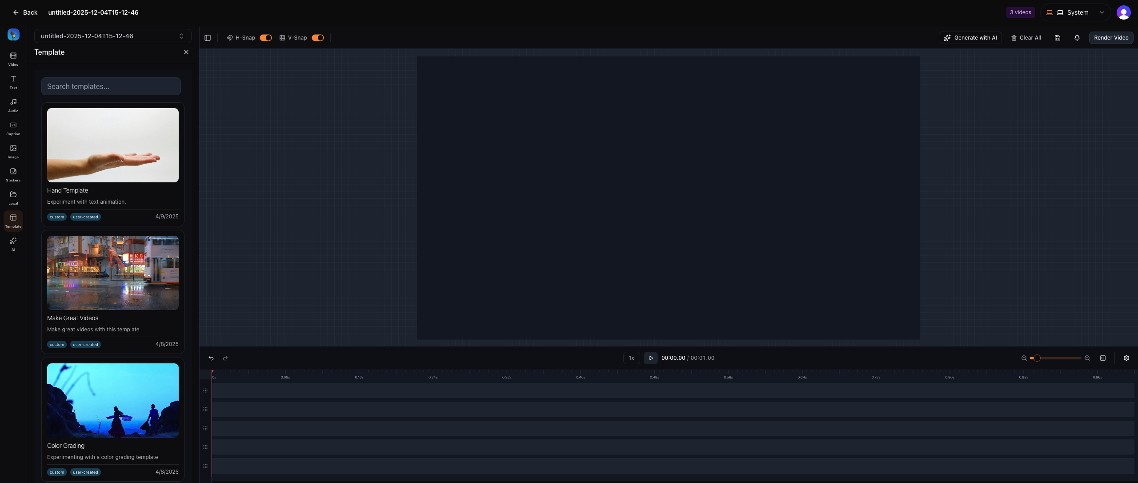Switch to the Local files tab
The width and height of the screenshot is (1138, 483).
(13, 197)
